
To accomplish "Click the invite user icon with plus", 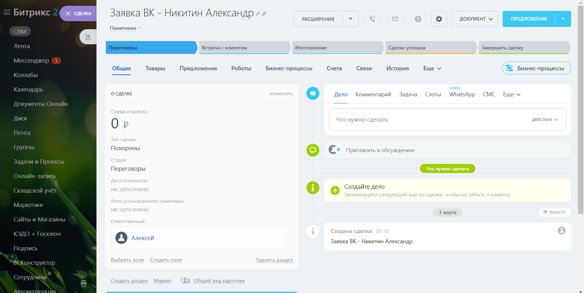I will 335,150.
